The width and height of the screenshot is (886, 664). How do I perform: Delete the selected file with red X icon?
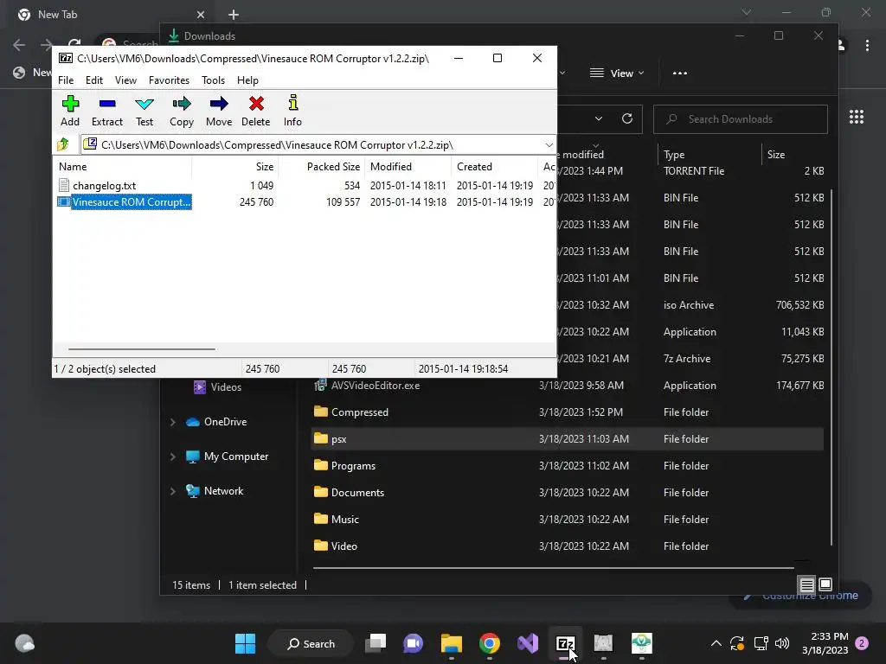(256, 112)
